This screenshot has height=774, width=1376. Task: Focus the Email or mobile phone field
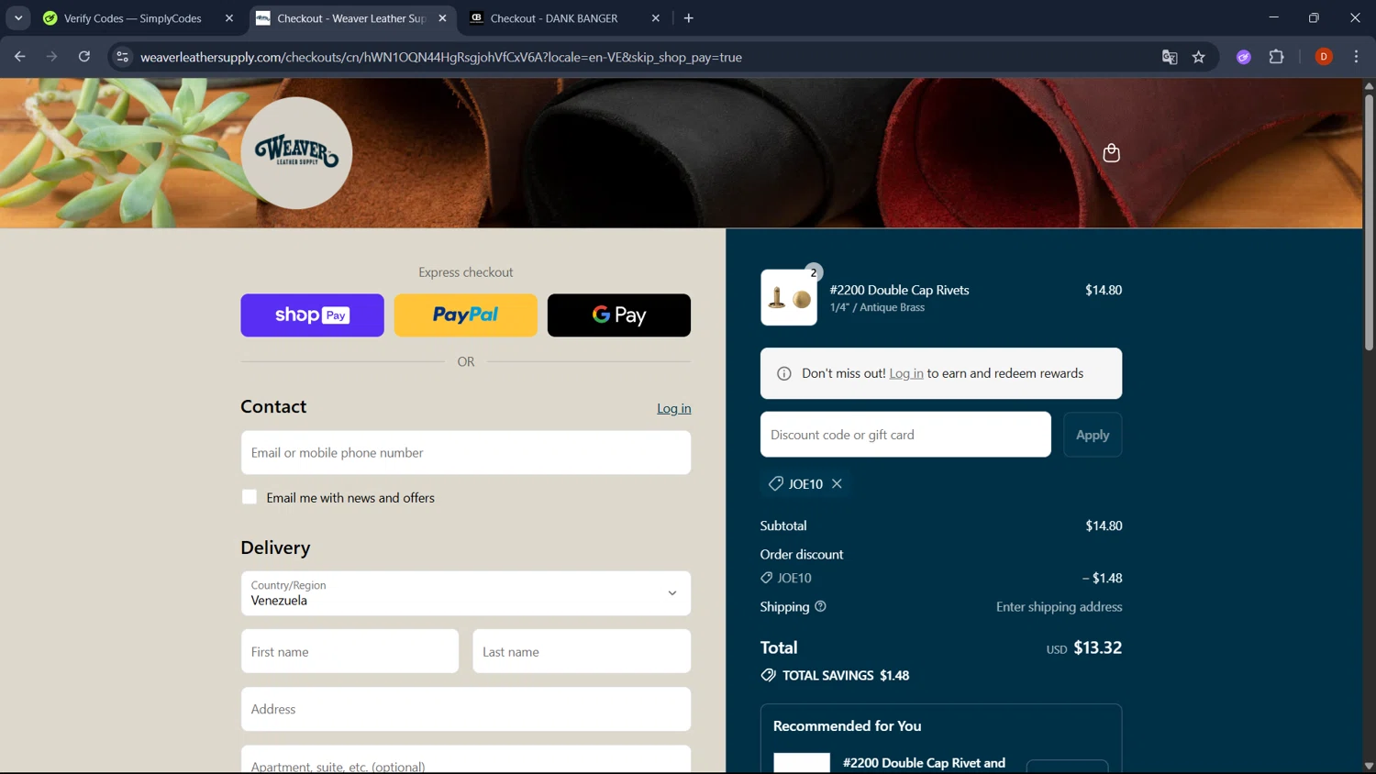[466, 453]
